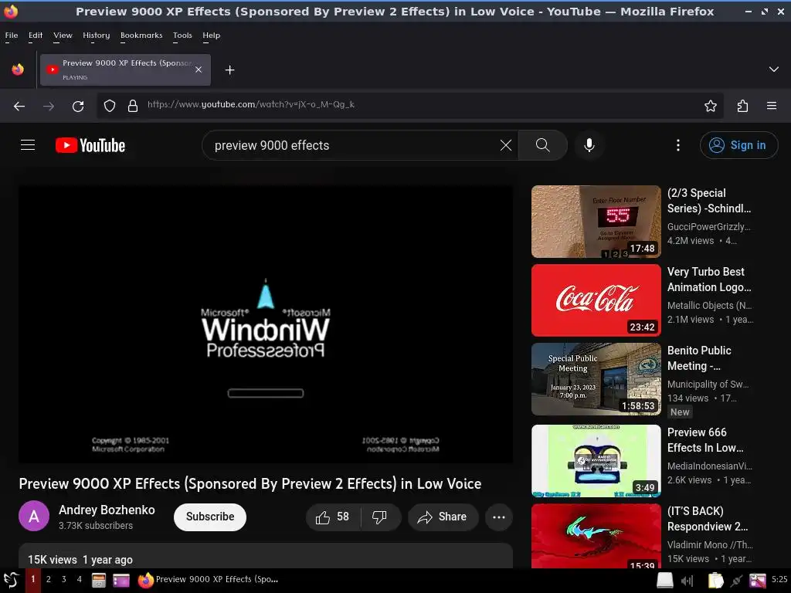Screen dimensions: 791x593
Task: Open Benito Public Meeting thumbnail
Action: [596, 379]
